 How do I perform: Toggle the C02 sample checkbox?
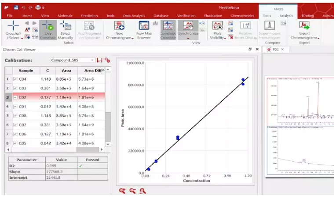(x=15, y=98)
